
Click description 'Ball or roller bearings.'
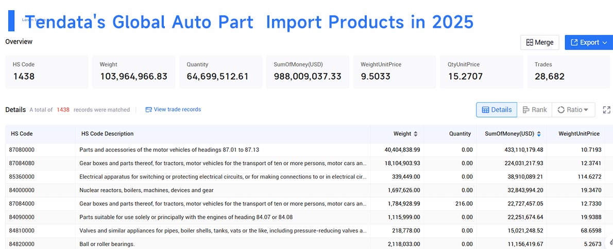(x=107, y=244)
